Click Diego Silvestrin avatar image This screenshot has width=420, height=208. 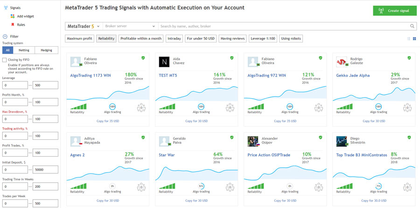coord(342,141)
